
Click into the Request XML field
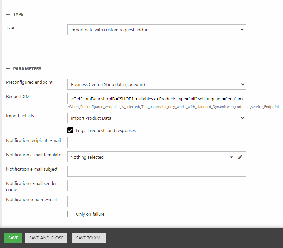click(156, 99)
